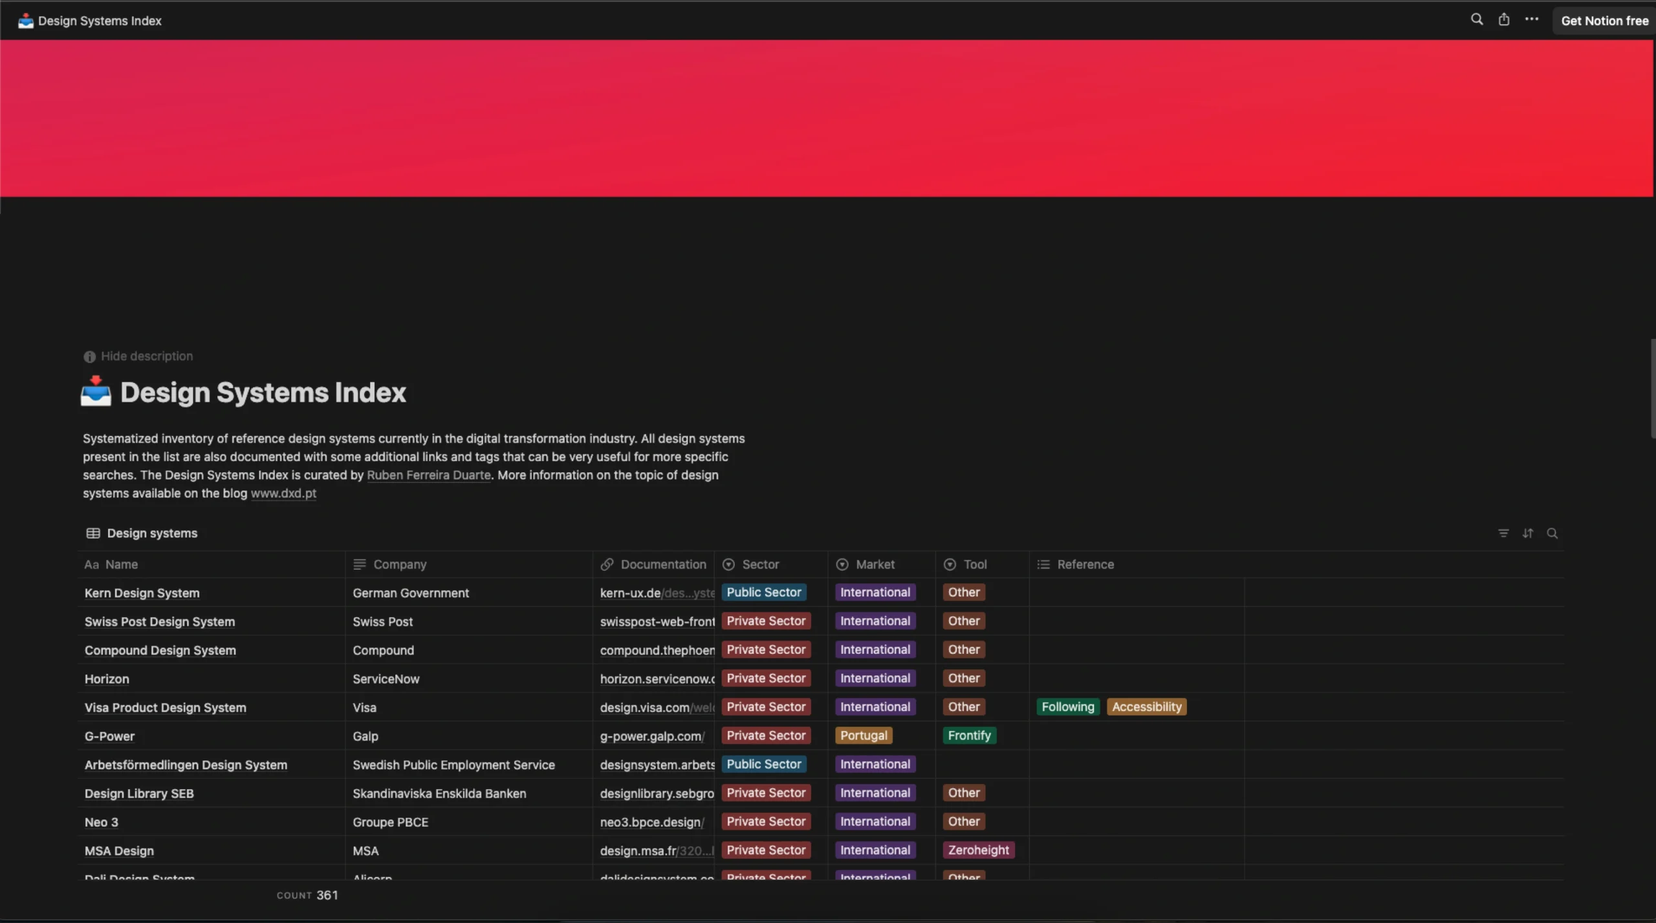Screen dimensions: 1656x923
Task: Open design.visa.com documentation link
Action: (x=657, y=707)
